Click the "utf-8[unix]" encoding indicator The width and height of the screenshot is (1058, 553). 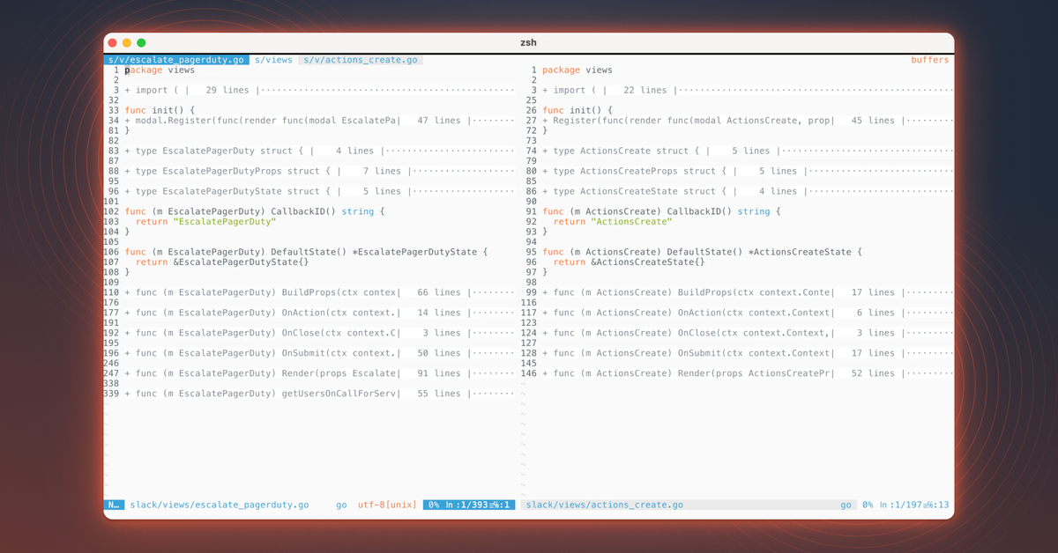[x=388, y=505]
